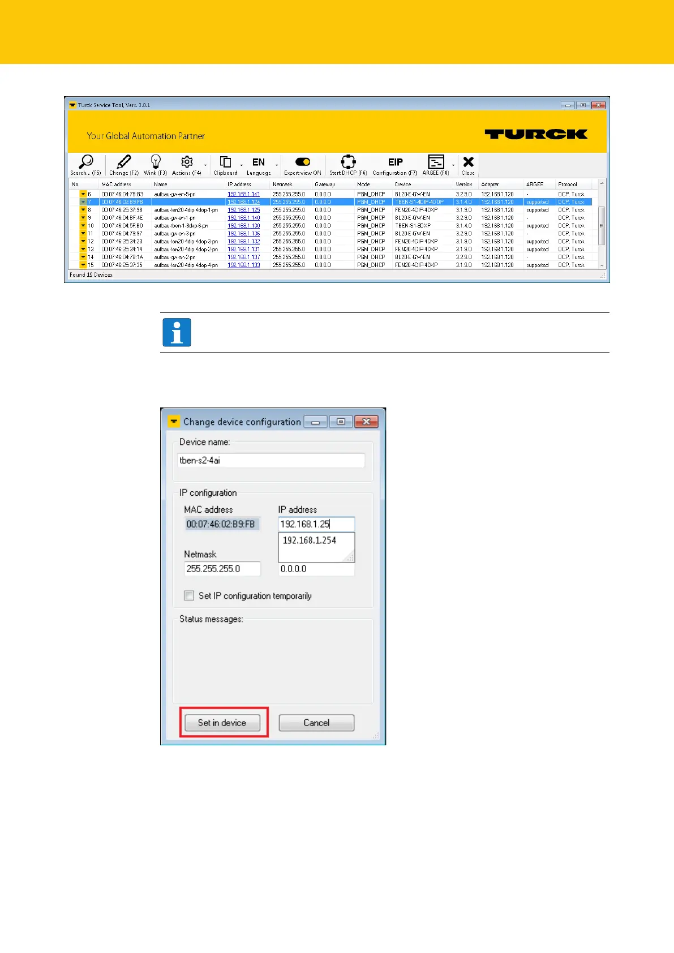The image size is (674, 953).
Task: Cancel the Change device configuration dialog
Action: click(x=316, y=723)
